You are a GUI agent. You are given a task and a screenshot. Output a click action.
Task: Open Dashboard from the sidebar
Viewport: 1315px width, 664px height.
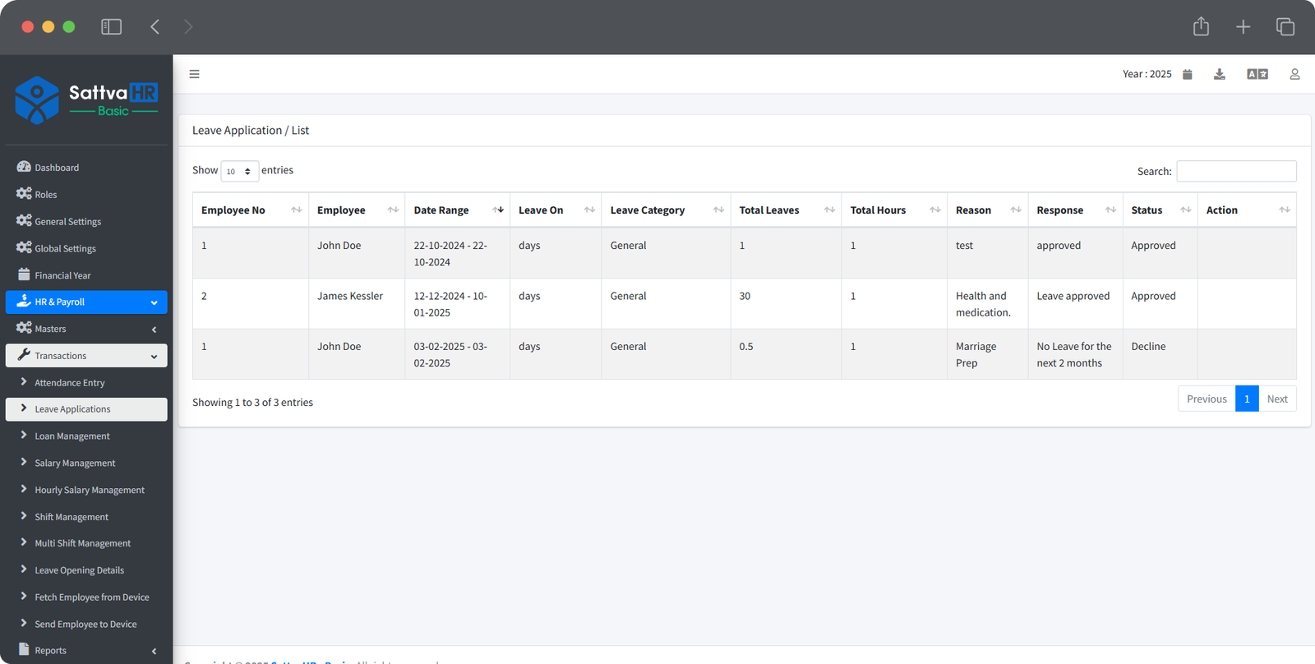(57, 168)
